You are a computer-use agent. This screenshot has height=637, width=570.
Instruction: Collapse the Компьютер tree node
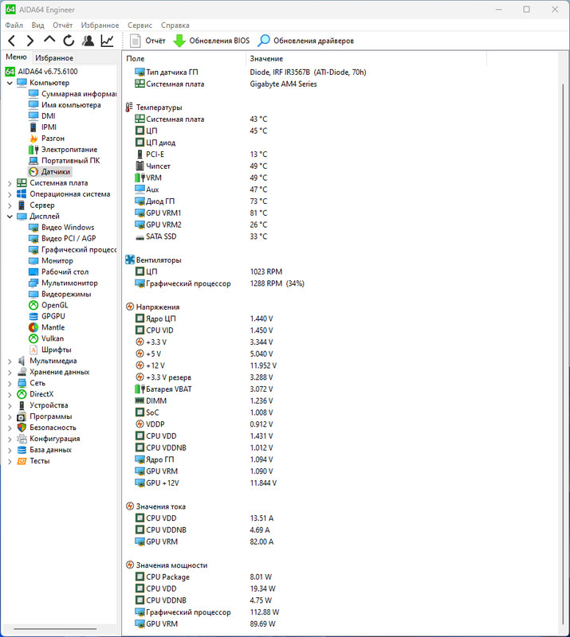pyautogui.click(x=10, y=83)
